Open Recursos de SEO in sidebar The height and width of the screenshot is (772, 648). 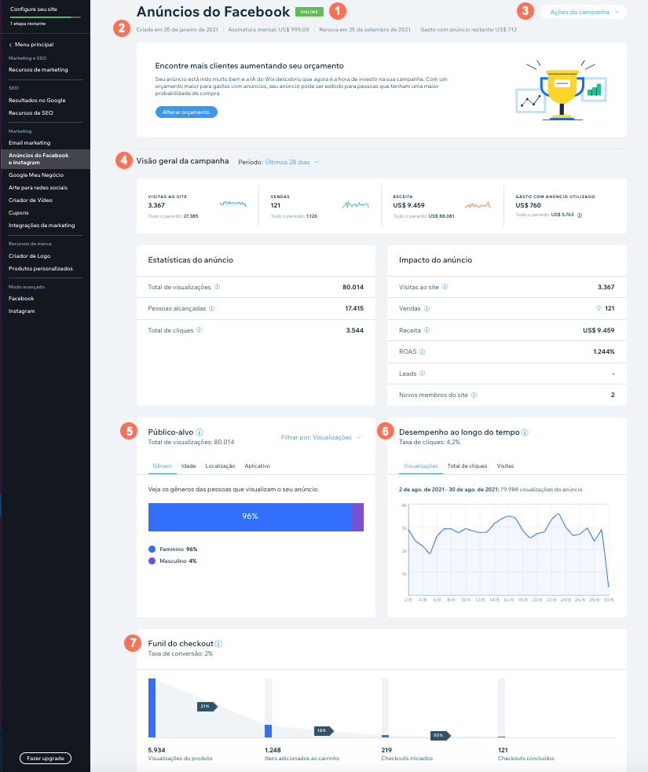click(x=31, y=112)
